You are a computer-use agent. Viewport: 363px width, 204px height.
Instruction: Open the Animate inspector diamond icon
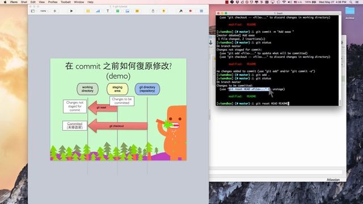pos(191,11)
